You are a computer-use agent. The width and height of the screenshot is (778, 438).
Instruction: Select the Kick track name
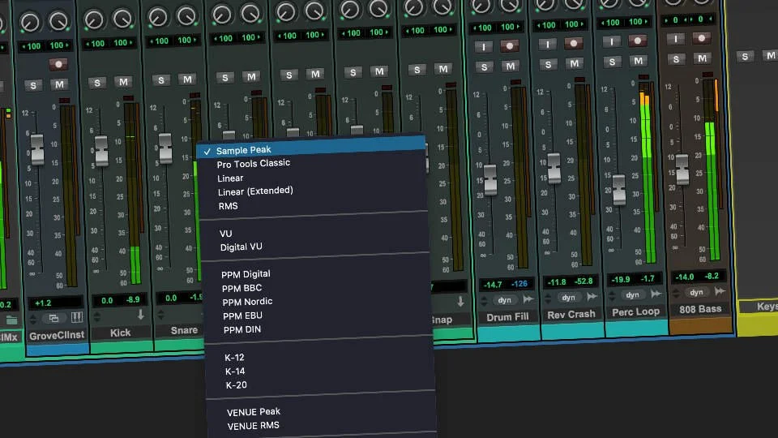(x=120, y=333)
